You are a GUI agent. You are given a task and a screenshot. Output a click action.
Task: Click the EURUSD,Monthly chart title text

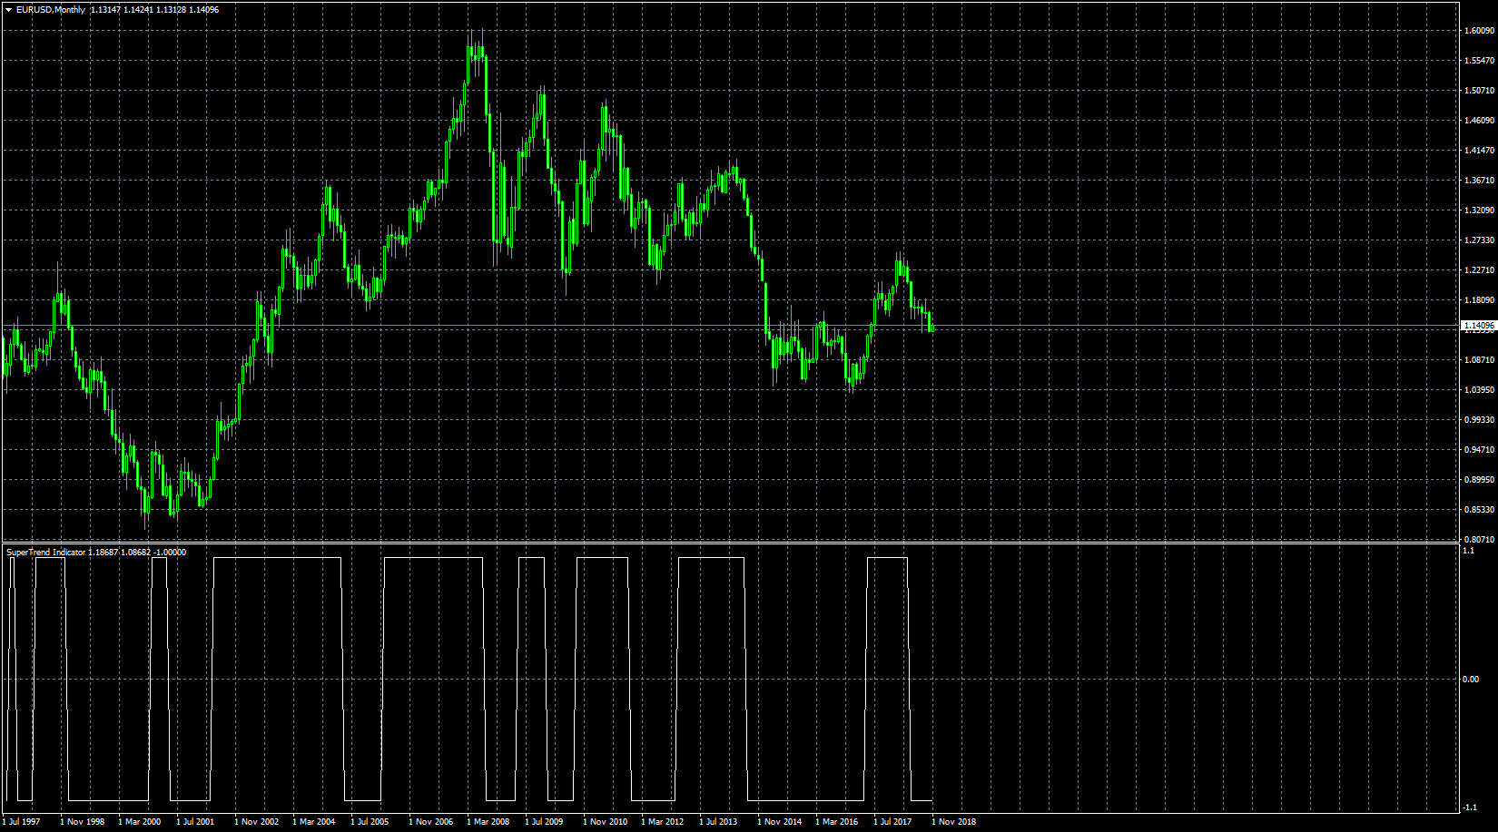(51, 10)
